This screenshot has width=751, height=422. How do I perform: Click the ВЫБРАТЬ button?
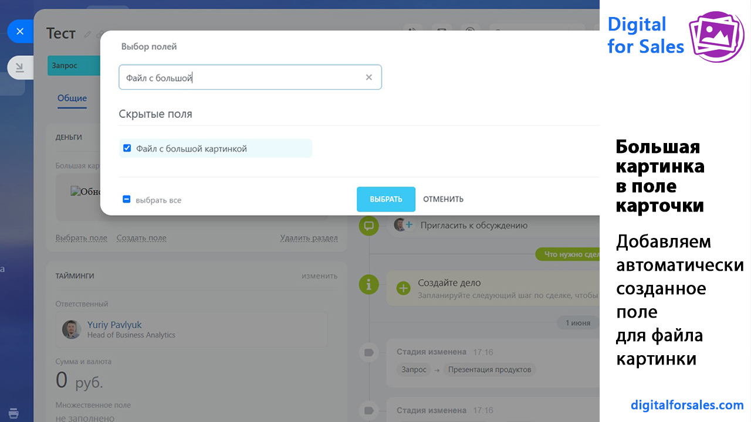[386, 199]
